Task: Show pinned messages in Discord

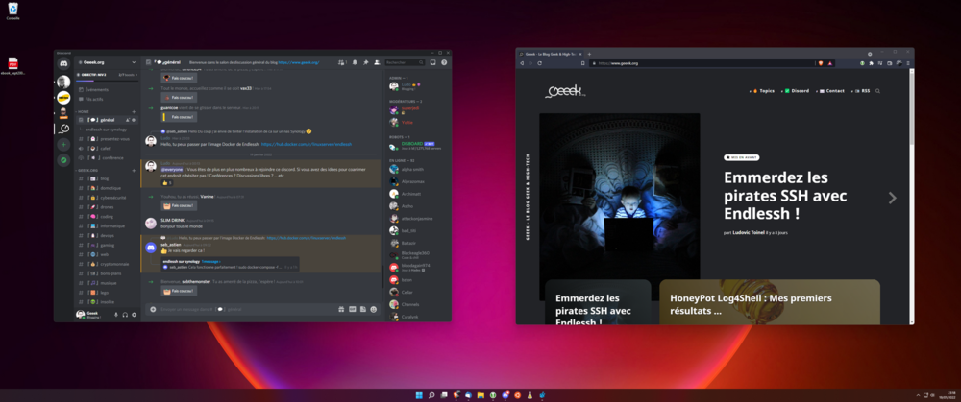Action: [365, 62]
